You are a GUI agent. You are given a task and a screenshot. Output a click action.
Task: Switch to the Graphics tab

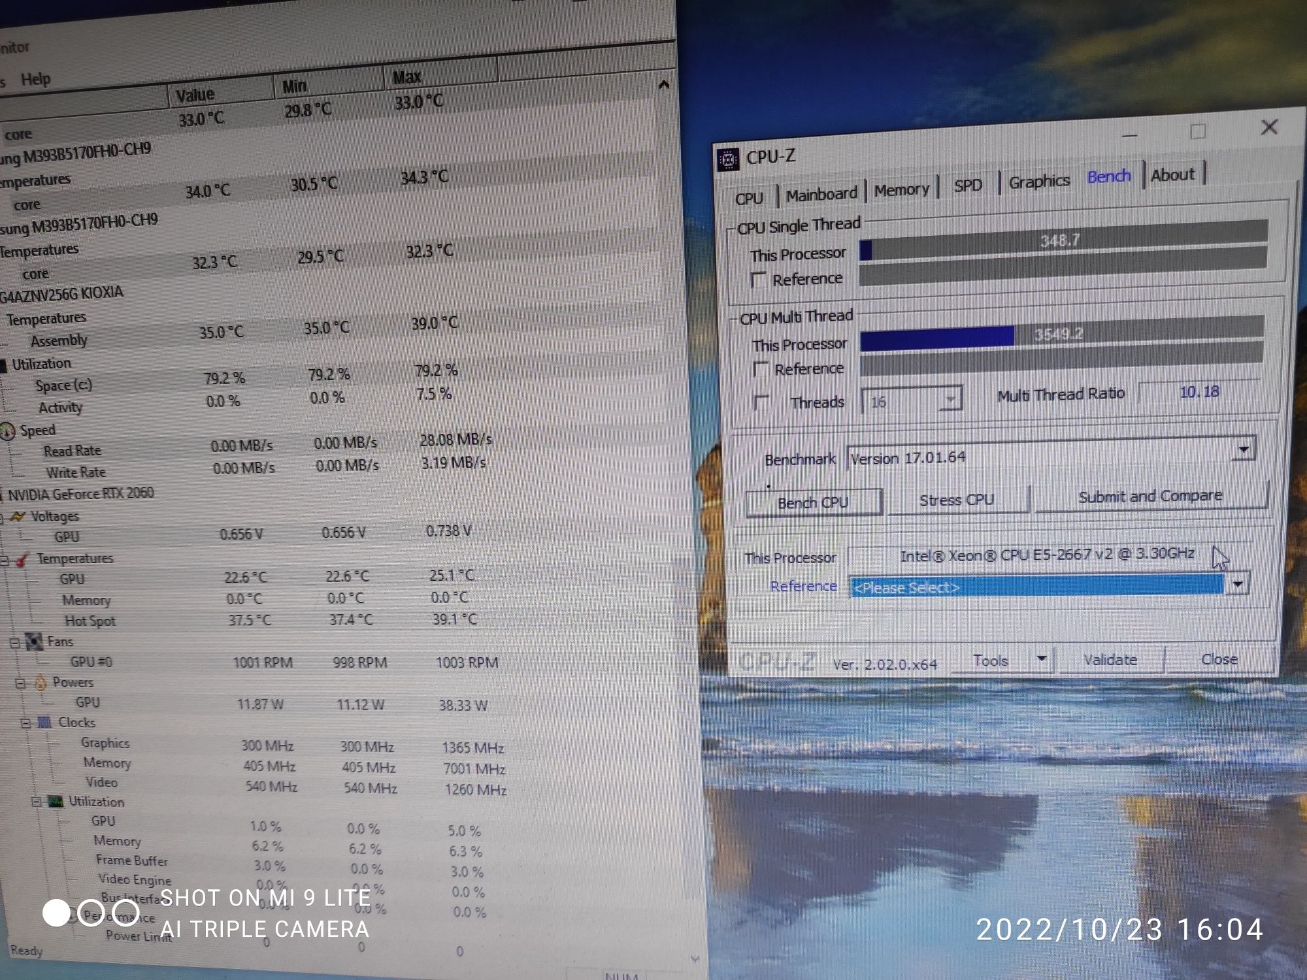click(1038, 181)
